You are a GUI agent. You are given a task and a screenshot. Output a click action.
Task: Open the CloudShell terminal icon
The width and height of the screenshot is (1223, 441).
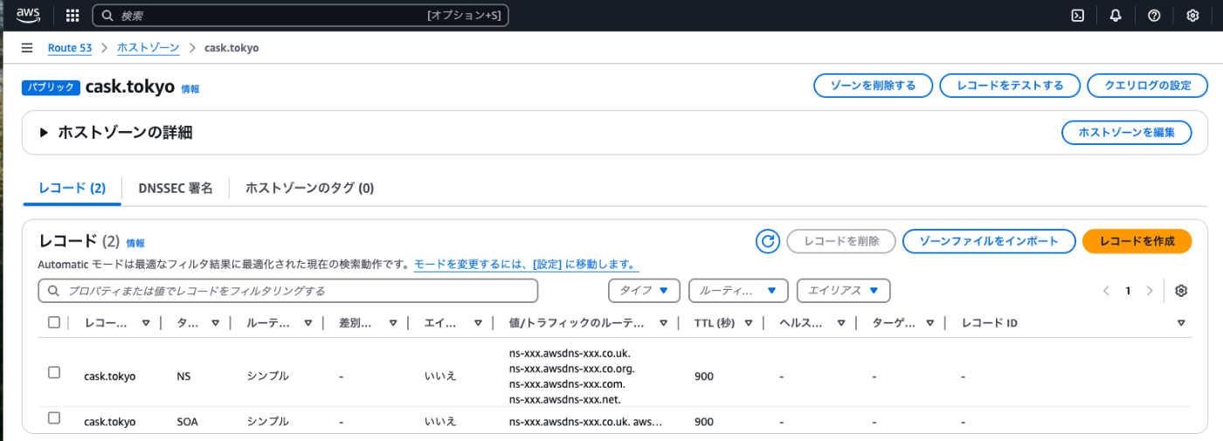point(1079,16)
